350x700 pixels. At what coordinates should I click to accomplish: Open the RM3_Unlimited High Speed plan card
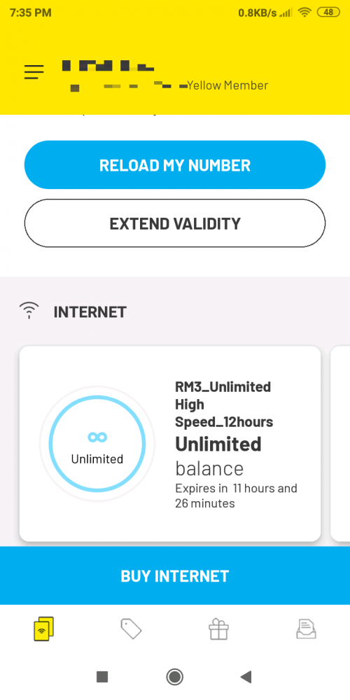click(170, 444)
